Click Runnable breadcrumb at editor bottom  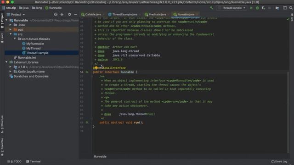click(100, 156)
